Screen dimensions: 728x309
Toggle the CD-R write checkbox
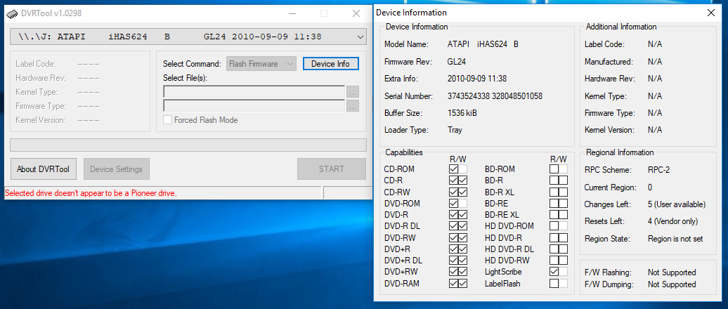click(x=463, y=180)
